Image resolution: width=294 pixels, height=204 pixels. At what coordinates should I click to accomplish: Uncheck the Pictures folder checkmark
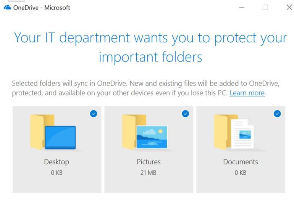[x=186, y=114]
